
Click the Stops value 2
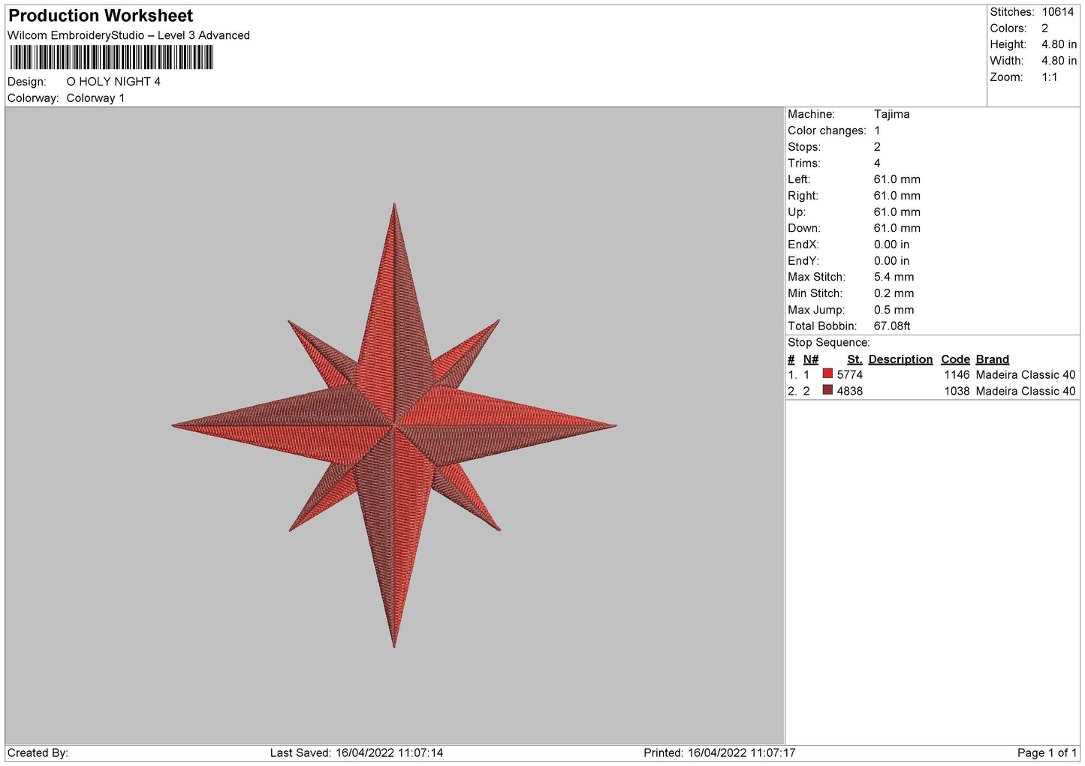pyautogui.click(x=877, y=147)
